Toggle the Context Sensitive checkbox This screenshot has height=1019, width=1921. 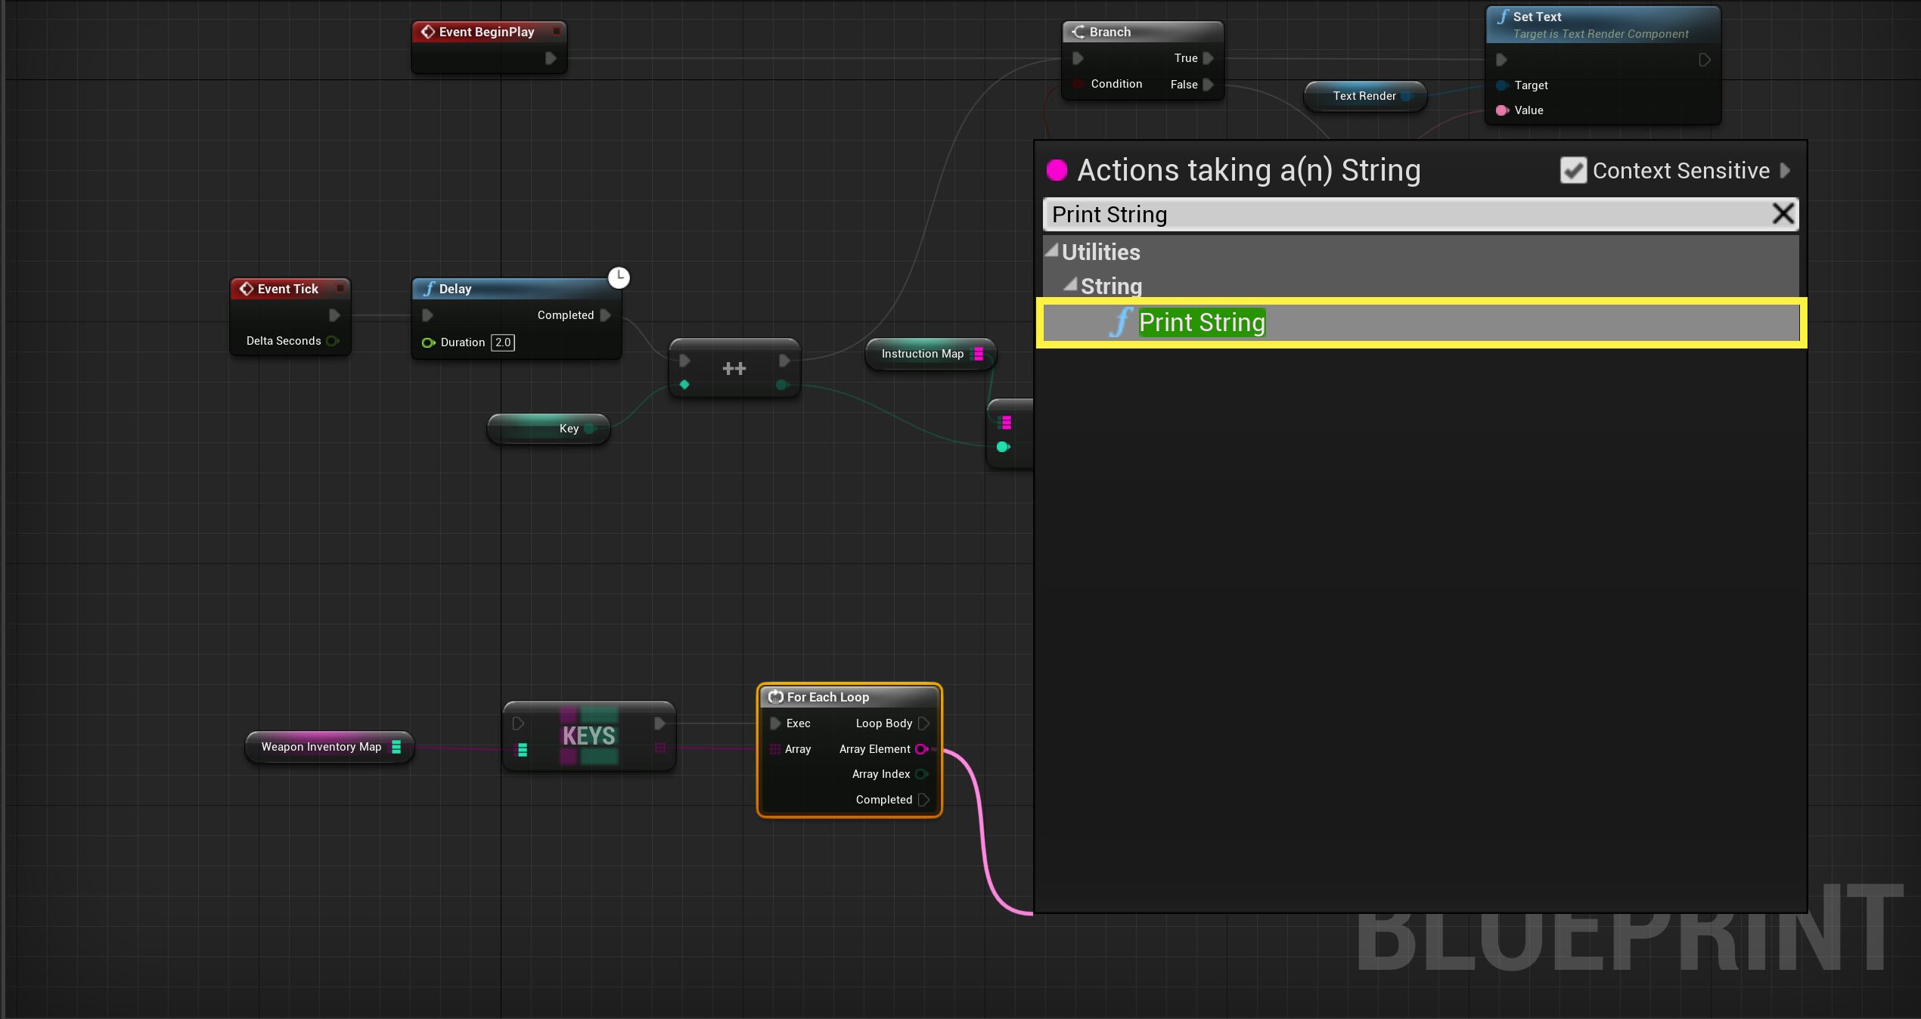[x=1573, y=170]
